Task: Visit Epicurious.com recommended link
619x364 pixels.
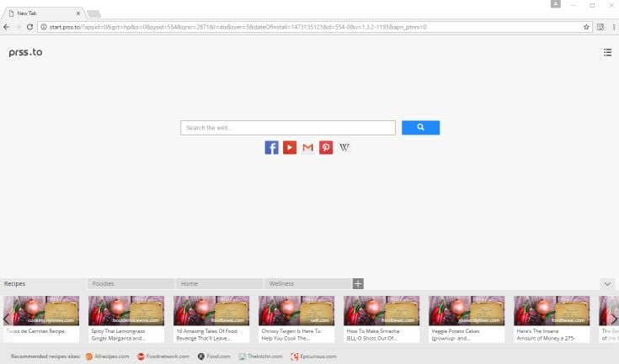Action: click(314, 356)
